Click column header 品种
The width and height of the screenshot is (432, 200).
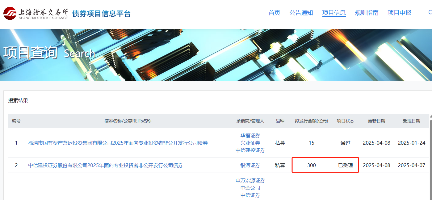(280, 121)
